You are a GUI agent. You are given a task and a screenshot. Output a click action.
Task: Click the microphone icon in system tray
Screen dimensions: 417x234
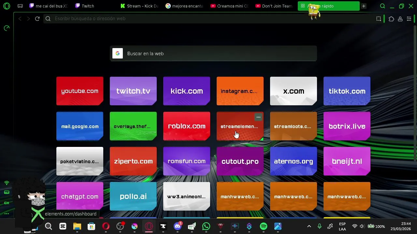click(320, 226)
